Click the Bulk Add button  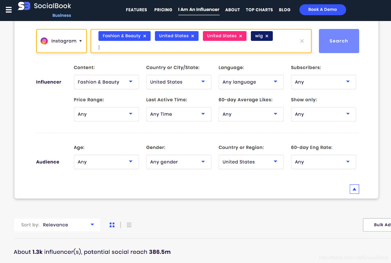pyautogui.click(x=377, y=225)
